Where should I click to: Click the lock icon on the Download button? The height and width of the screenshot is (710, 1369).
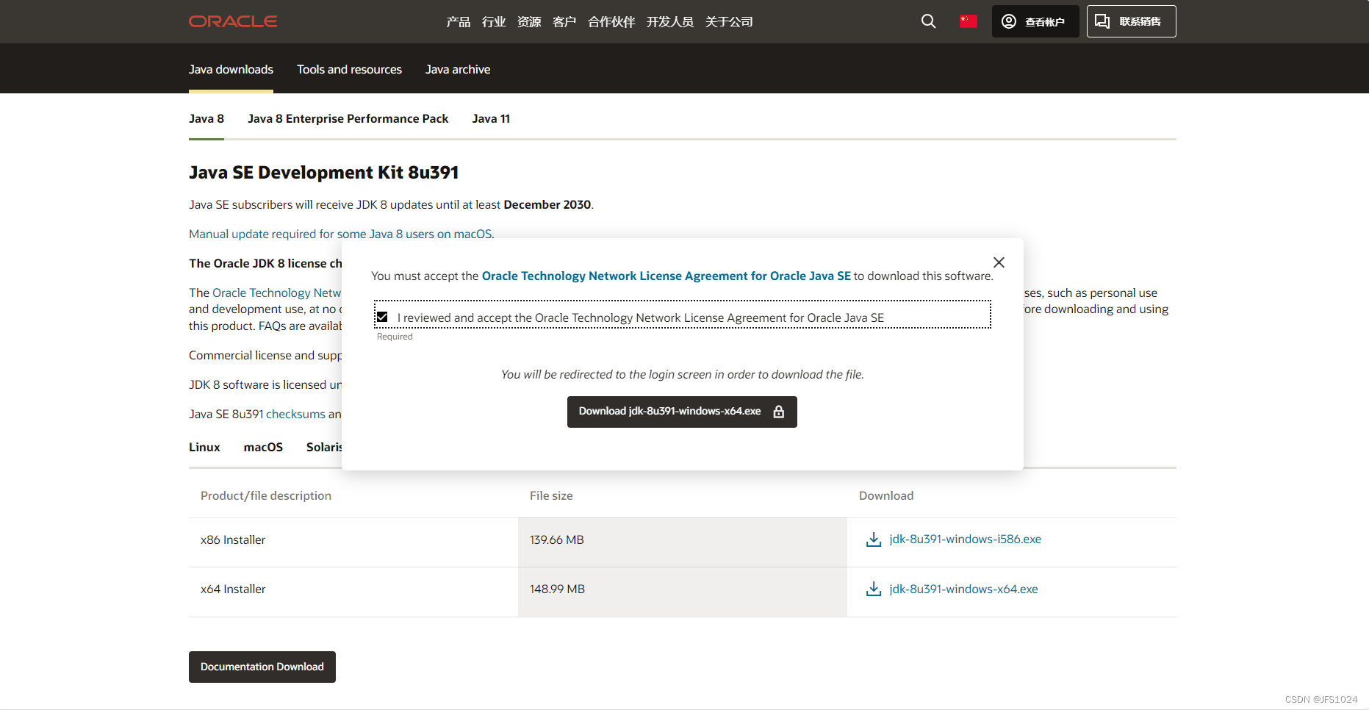point(779,412)
